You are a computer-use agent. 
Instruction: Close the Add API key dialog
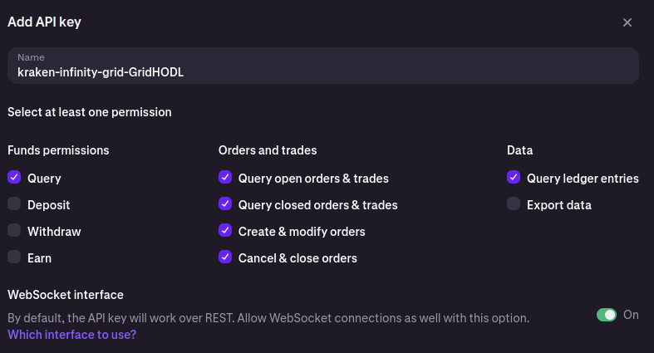coord(627,22)
